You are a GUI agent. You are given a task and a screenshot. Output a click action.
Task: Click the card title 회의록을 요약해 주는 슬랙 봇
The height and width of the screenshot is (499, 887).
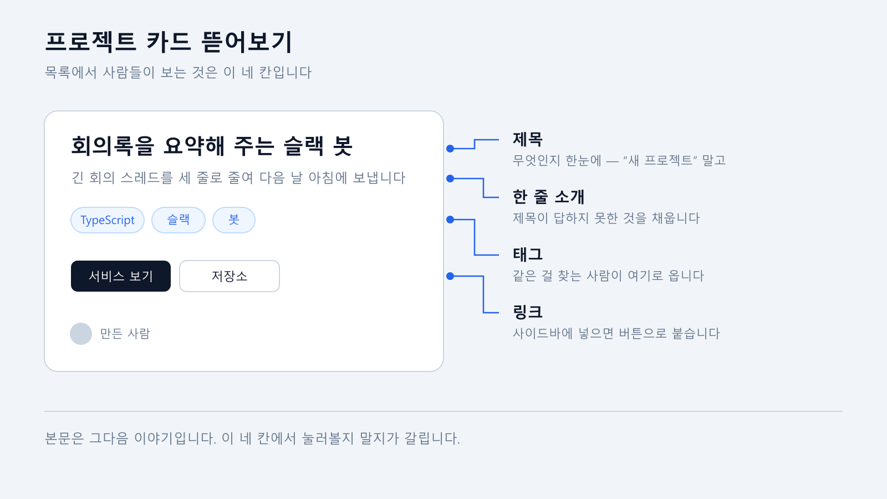(212, 146)
